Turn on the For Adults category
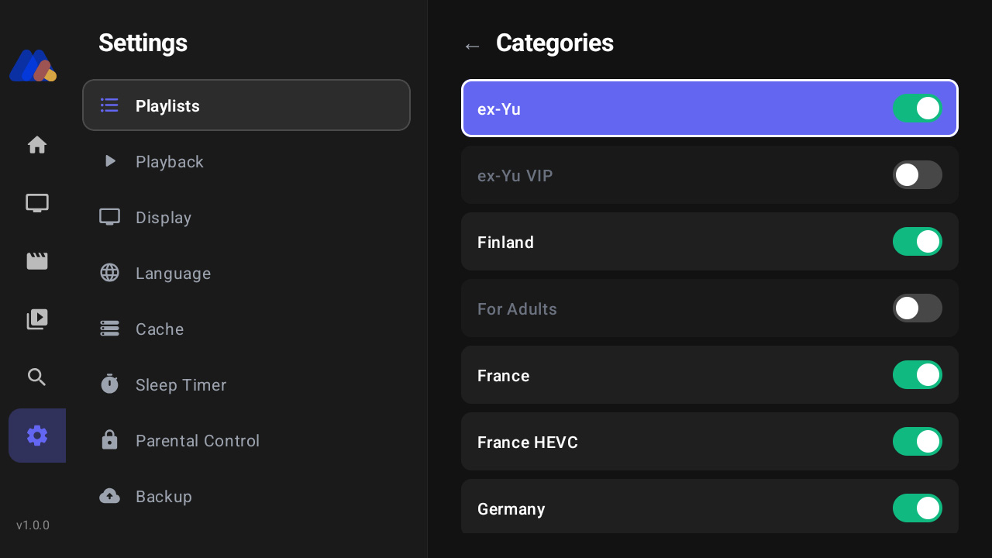Image resolution: width=992 pixels, height=558 pixels. point(917,308)
